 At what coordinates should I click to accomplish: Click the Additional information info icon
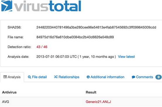coord(88,77)
